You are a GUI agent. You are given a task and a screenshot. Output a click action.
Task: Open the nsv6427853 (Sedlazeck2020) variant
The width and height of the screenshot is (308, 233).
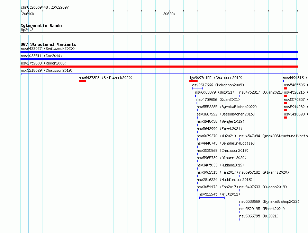[106, 78]
